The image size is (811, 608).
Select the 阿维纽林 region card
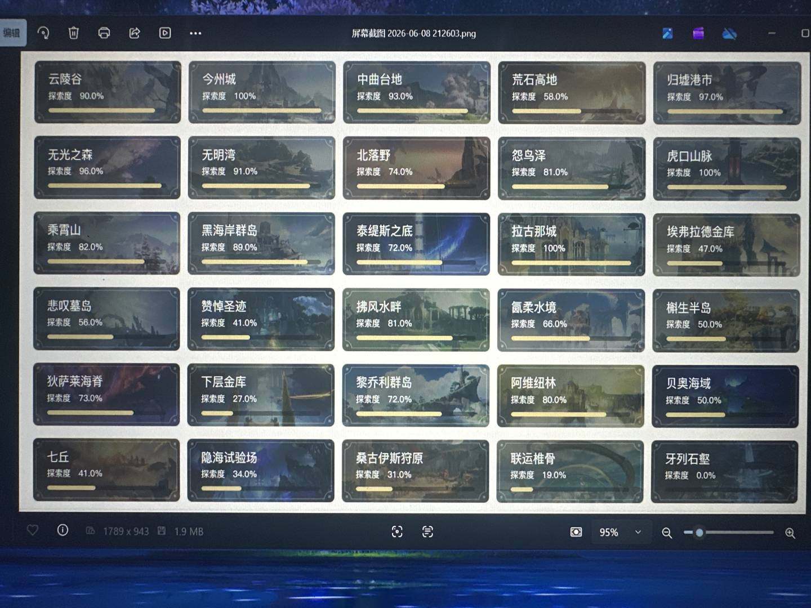tap(571, 396)
